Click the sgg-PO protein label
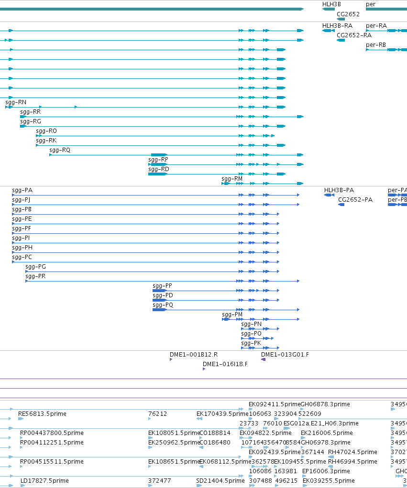 click(251, 334)
